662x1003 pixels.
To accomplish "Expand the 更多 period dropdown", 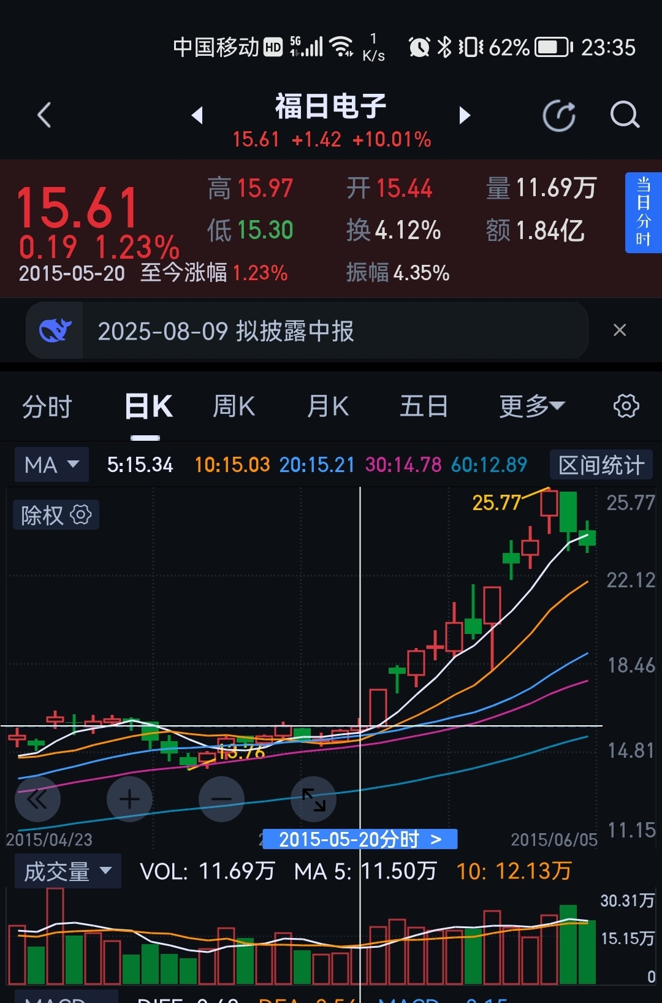I will tap(532, 406).
